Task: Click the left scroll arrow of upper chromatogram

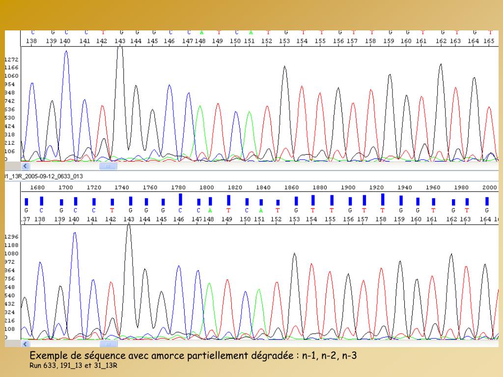Action: coord(25,166)
